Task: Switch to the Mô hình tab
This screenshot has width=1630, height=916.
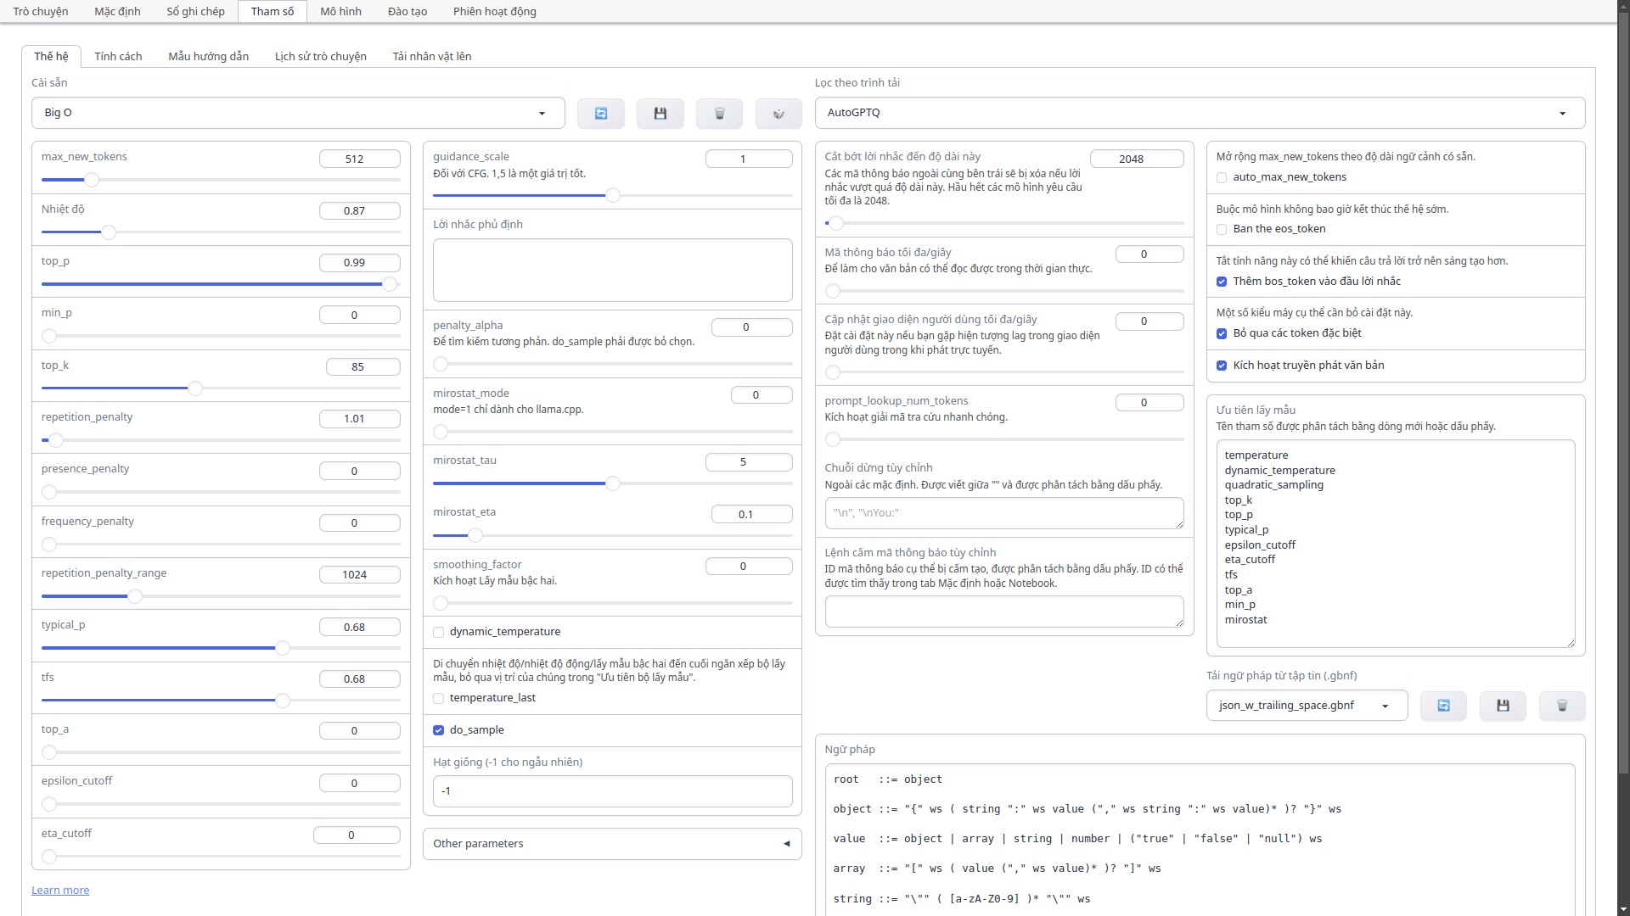Action: tap(340, 11)
